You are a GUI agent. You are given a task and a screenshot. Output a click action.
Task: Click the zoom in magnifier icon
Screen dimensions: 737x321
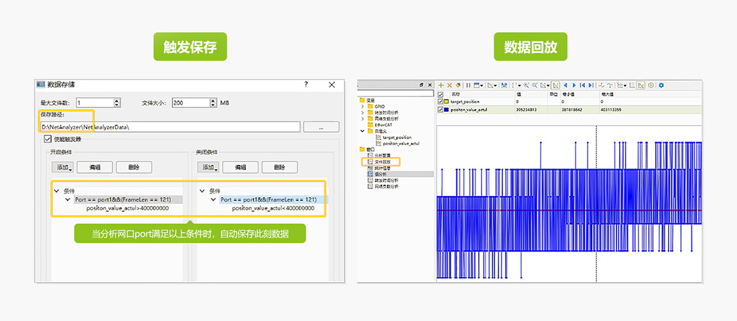(x=527, y=85)
